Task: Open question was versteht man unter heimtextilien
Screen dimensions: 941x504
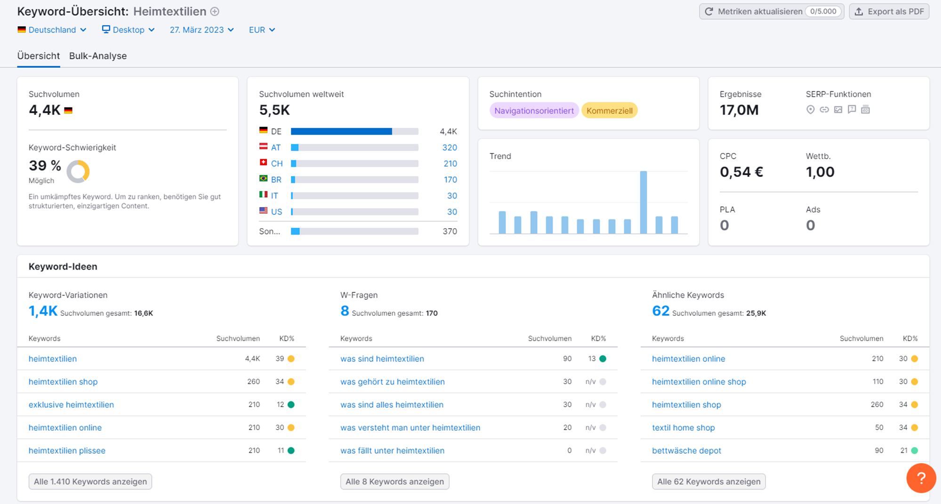Action: [x=410, y=428]
